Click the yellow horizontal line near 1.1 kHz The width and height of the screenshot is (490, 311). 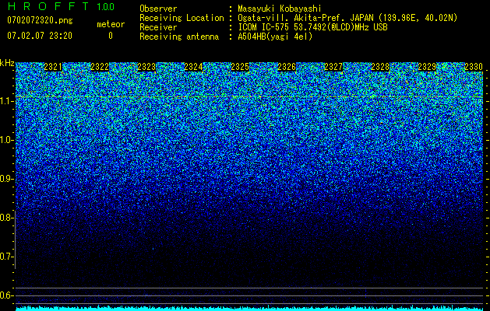pos(249,97)
